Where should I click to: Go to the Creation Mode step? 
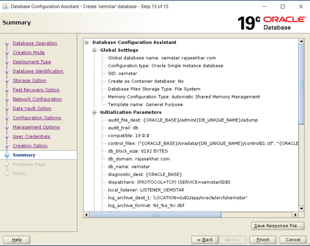[29, 52]
